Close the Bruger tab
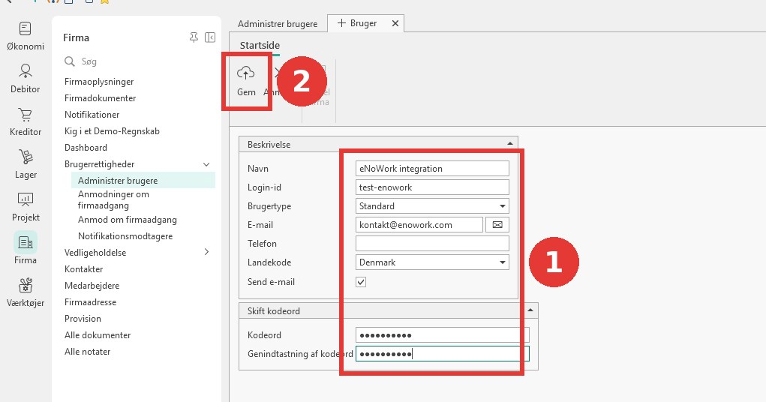This screenshot has height=402, width=766. point(395,23)
